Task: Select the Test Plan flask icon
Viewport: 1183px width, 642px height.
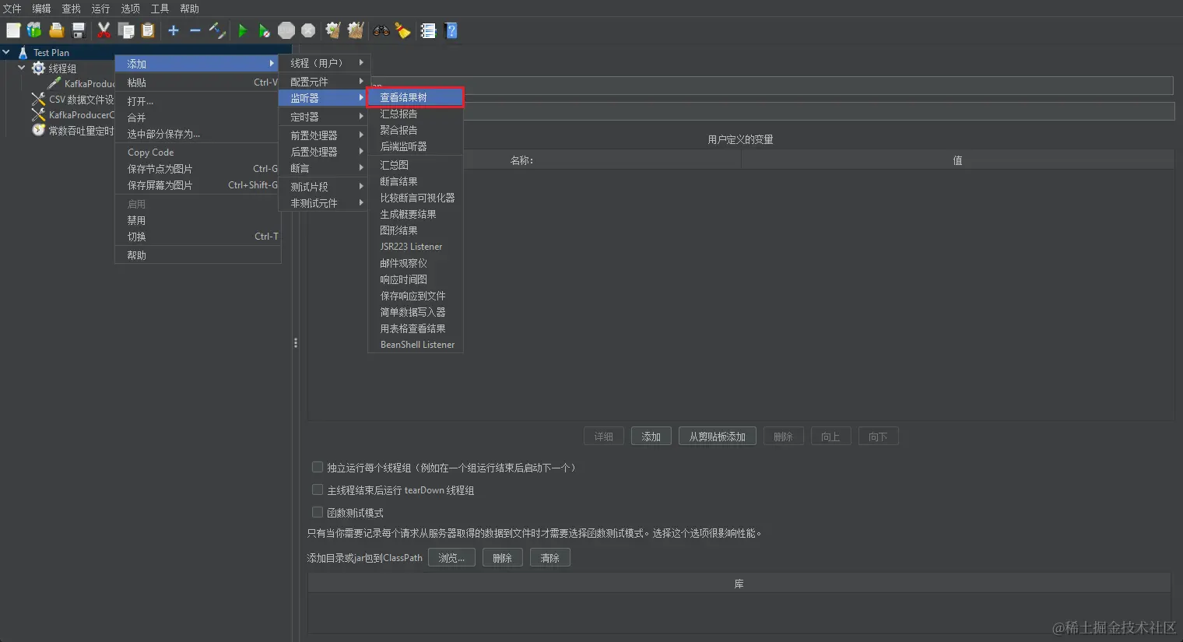Action: [23, 52]
